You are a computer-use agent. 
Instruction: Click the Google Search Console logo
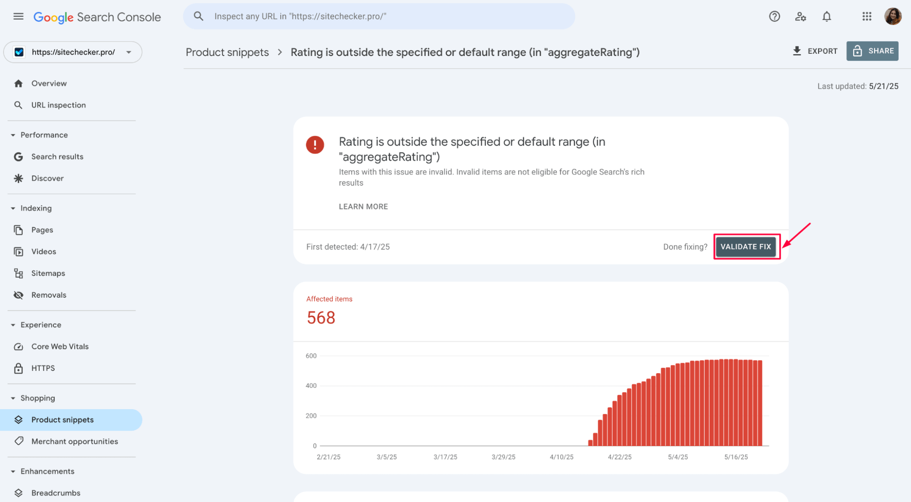pos(97,17)
